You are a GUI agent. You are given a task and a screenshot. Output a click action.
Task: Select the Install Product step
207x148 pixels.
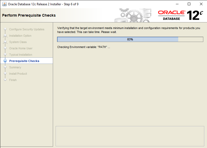[x=18, y=74]
